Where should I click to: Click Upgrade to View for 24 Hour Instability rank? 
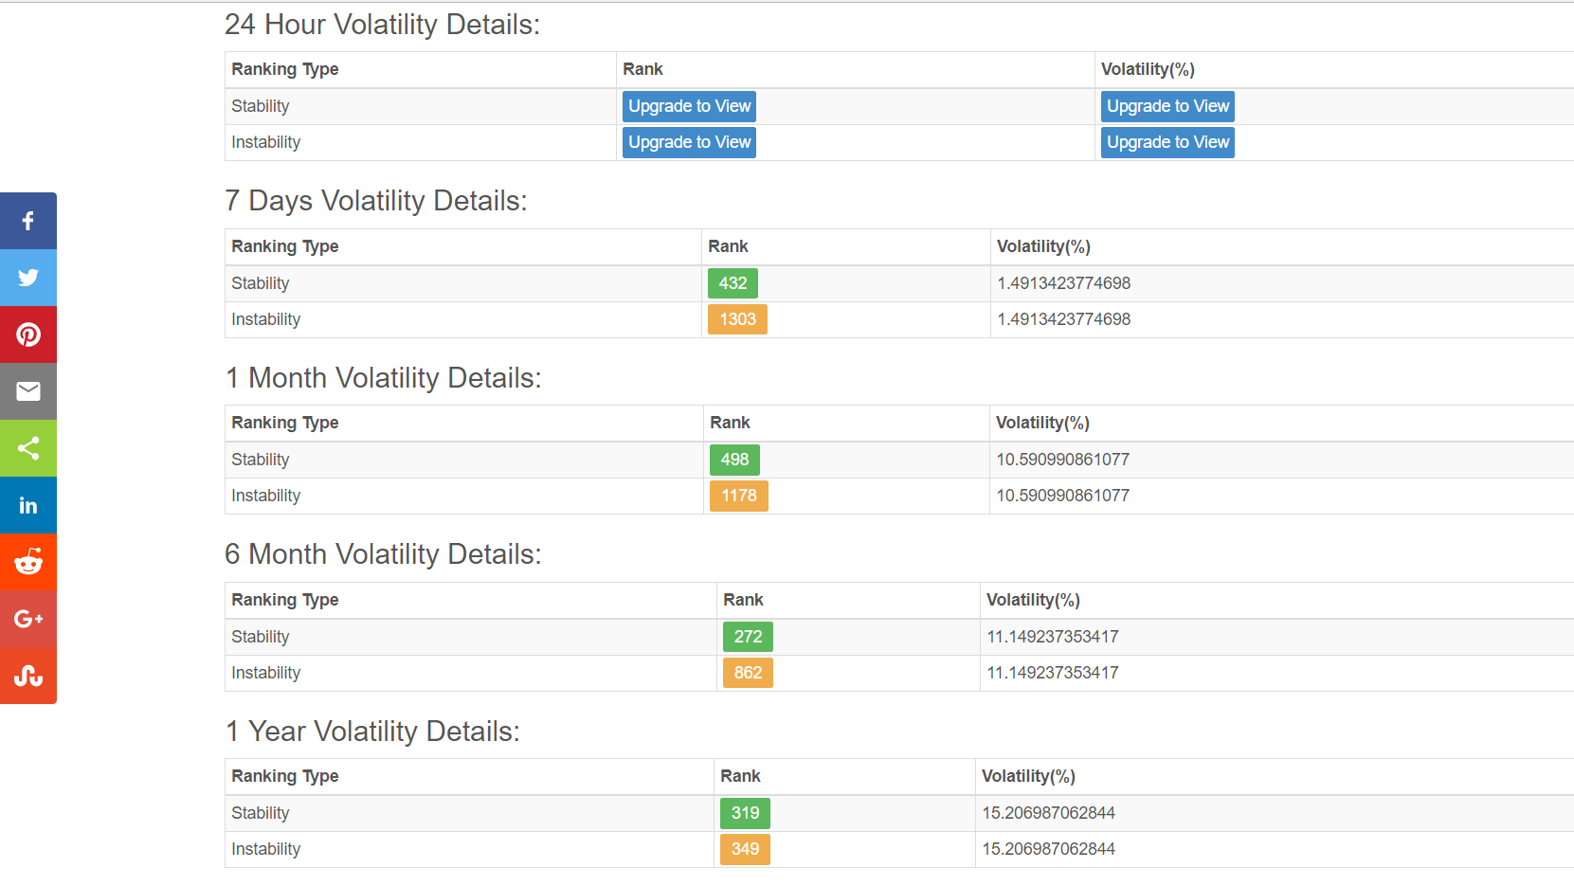(x=689, y=142)
